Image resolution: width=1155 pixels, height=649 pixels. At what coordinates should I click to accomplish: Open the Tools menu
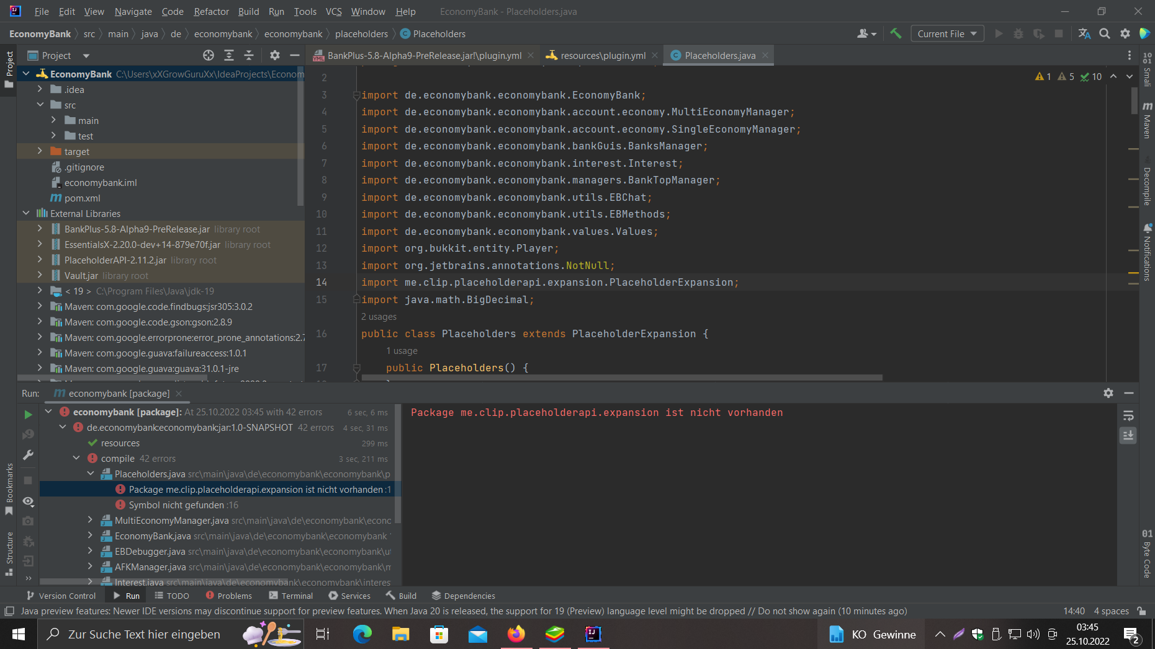point(305,11)
